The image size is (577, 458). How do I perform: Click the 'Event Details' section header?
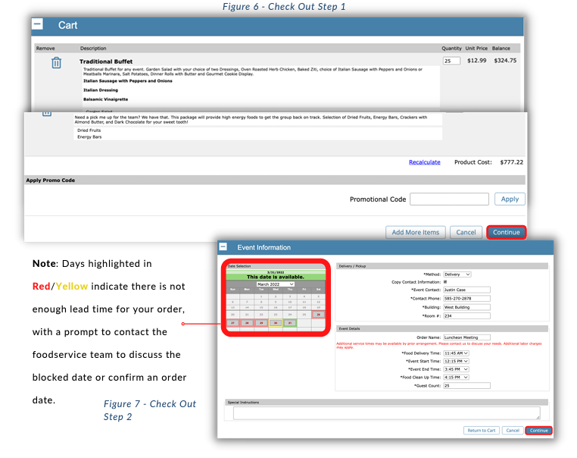click(349, 328)
